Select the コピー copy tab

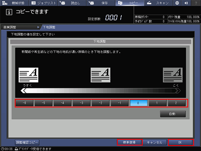point(129,3)
